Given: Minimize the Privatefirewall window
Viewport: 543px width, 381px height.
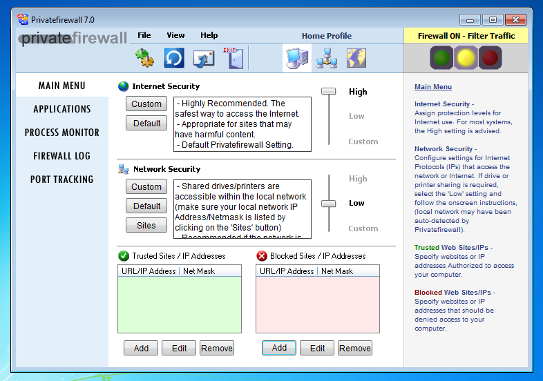Looking at the screenshot, I should click(470, 20).
